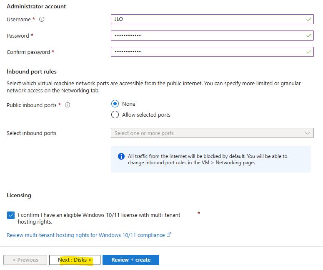323x270 pixels.
Task: Open the Select inbound ports dropdown
Action: tap(212, 133)
